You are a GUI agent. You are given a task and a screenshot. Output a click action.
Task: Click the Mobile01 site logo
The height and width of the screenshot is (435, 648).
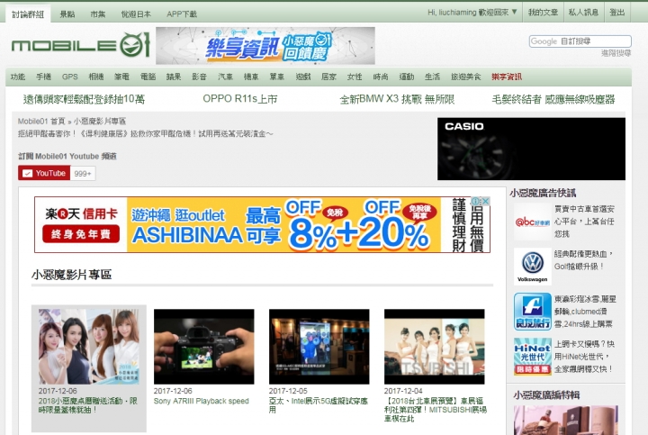point(80,45)
